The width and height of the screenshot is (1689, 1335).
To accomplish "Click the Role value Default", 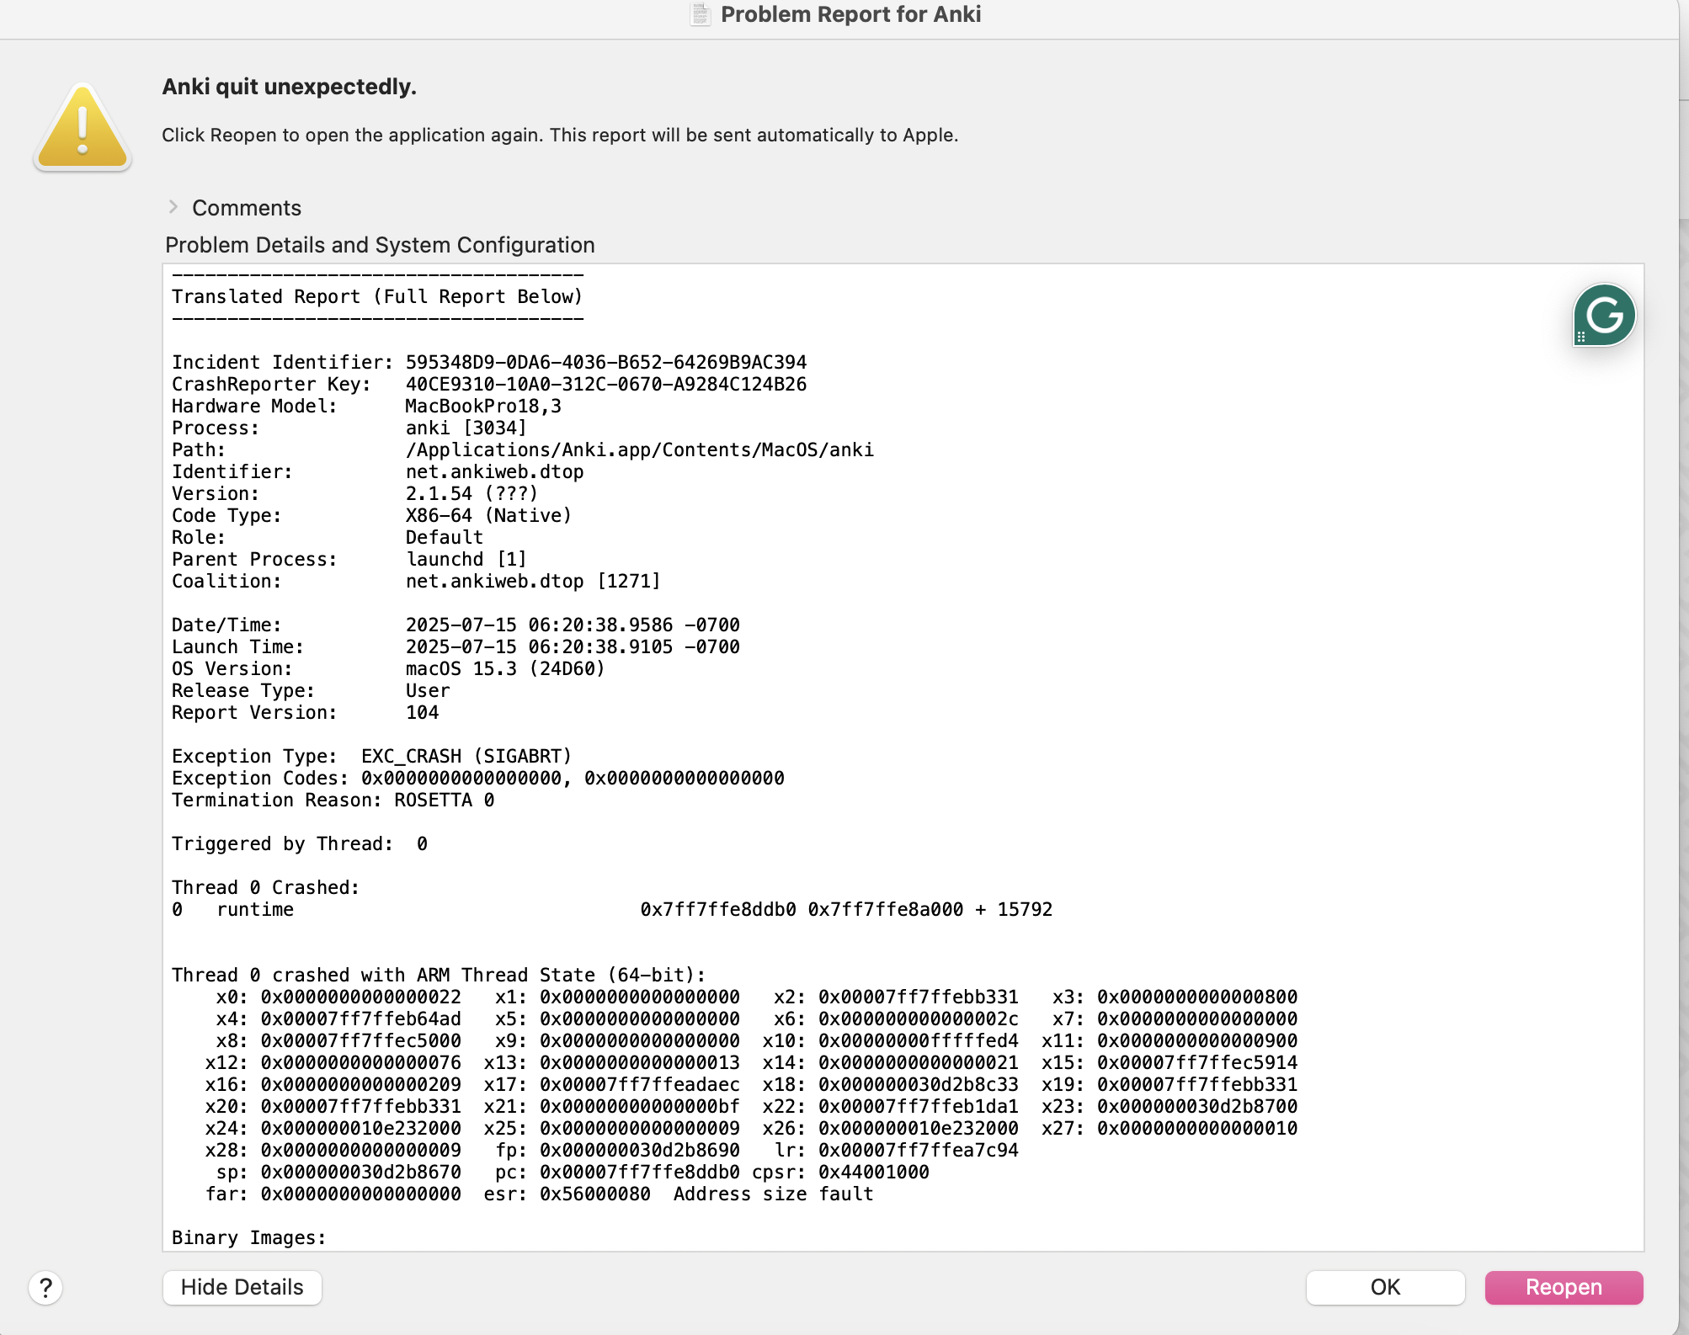I will pyautogui.click(x=445, y=537).
